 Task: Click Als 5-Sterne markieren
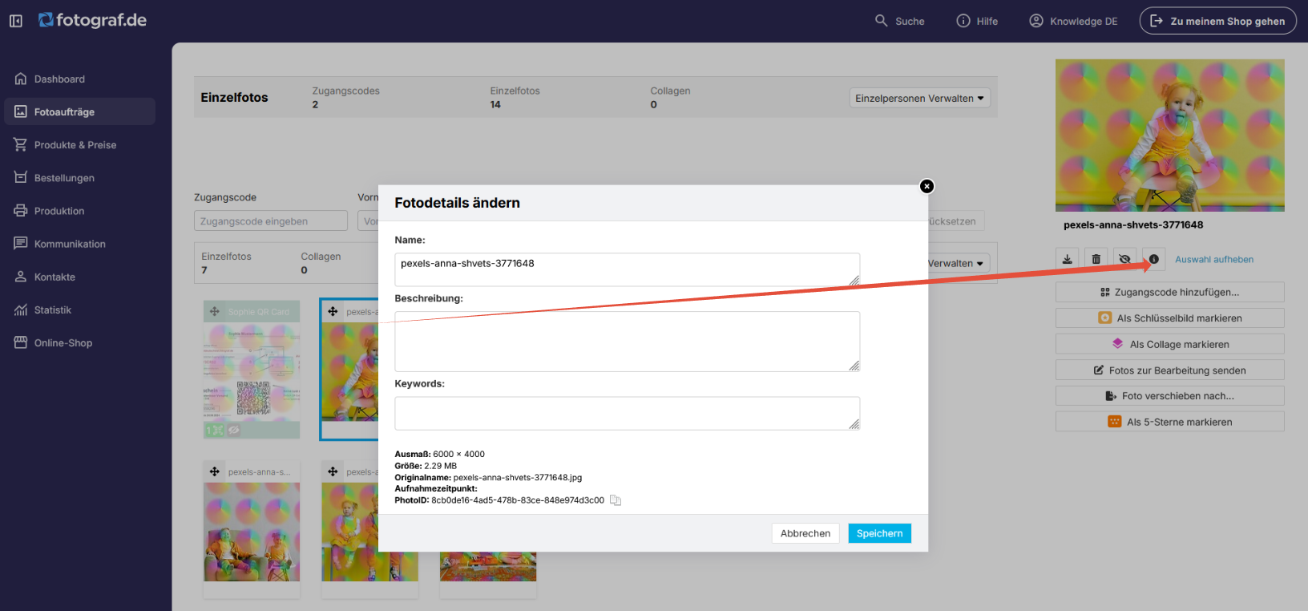tap(1169, 422)
